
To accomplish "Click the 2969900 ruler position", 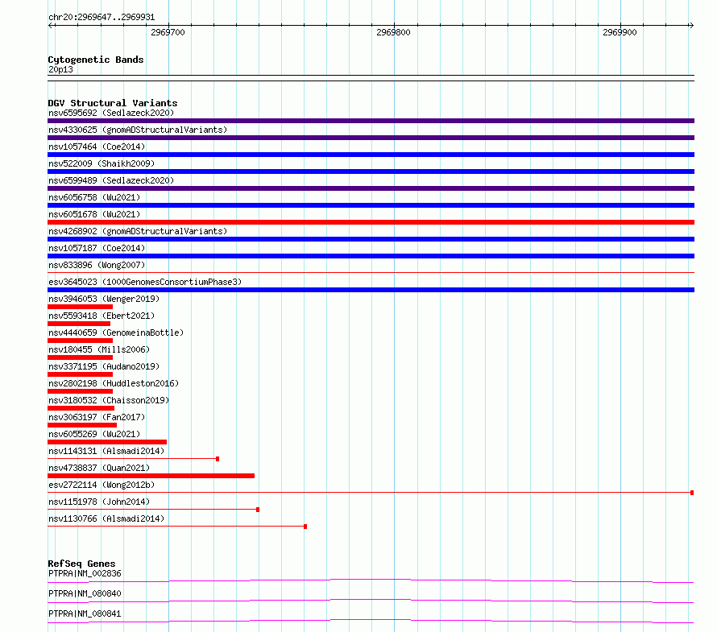I will coord(620,32).
